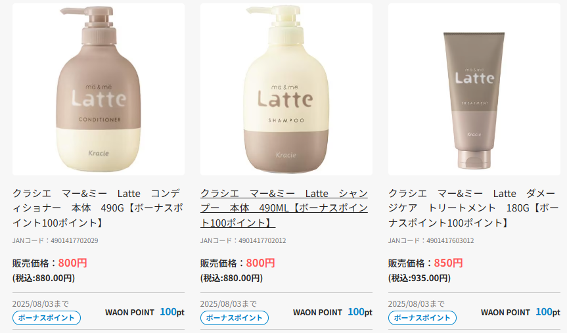Open the ダメージケア トリートメント 180G title

tap(474, 208)
